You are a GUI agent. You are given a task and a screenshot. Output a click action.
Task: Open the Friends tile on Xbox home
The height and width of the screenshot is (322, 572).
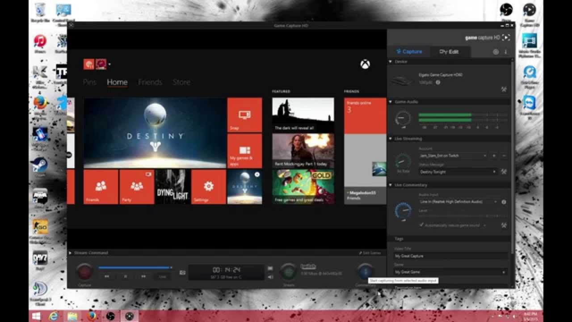tap(101, 186)
